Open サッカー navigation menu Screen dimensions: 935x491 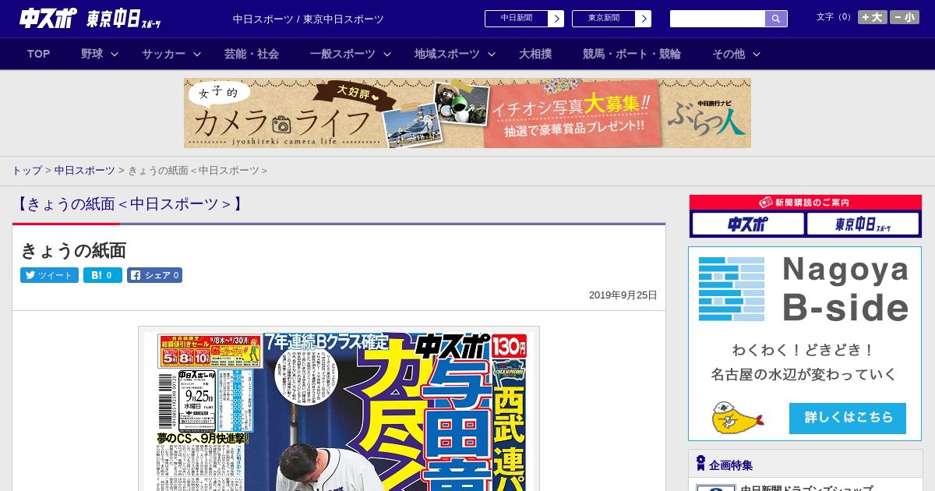point(164,54)
